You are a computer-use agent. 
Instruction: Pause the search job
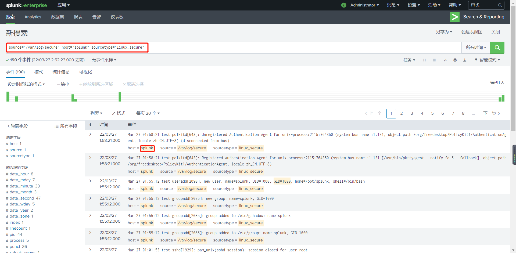point(424,60)
